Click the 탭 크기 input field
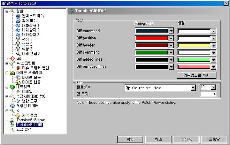 208,94
